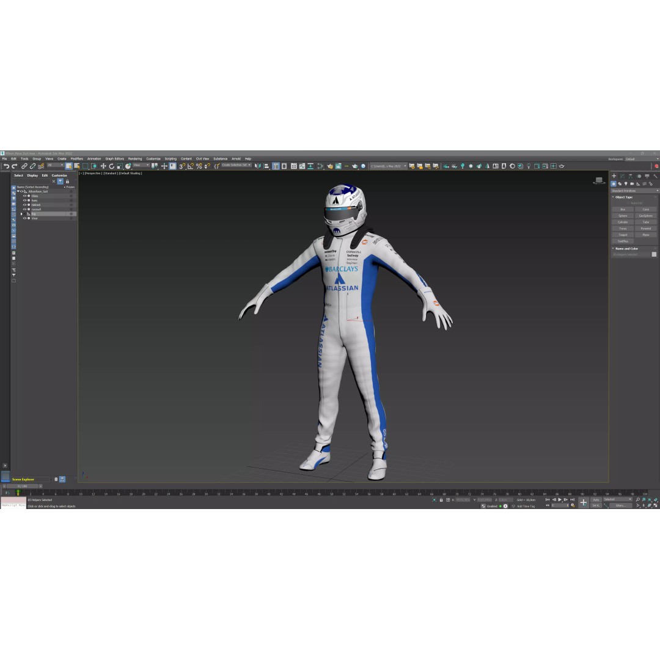This screenshot has width=660, height=660.
Task: Click the Sphere primitive button
Action: (x=623, y=216)
